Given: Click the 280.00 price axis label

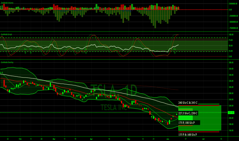Looking at the screenshot, I should click(231, 93).
